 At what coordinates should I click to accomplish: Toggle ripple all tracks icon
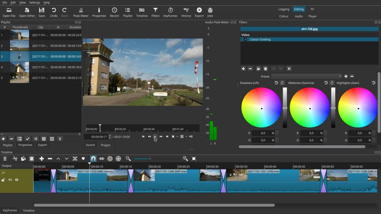point(118,159)
